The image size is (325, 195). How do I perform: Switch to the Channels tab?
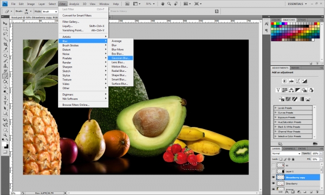pos(289,149)
